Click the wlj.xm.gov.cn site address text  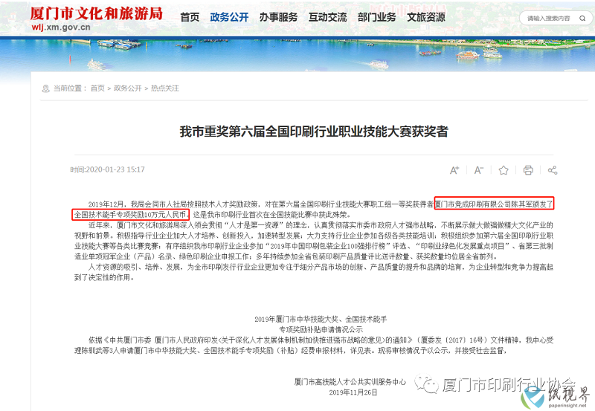click(61, 27)
